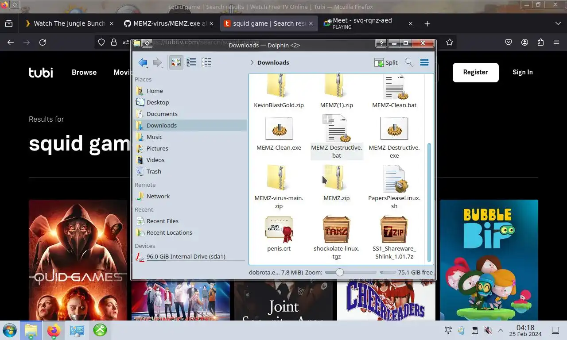Image resolution: width=567 pixels, height=340 pixels.
Task: Select Pictures folder in Places panel
Action: point(190,148)
